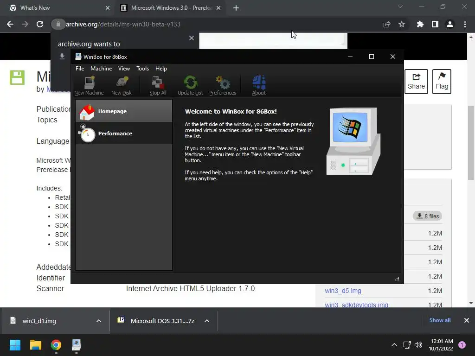Open Chrome extensions puzzle icon

tap(420, 24)
